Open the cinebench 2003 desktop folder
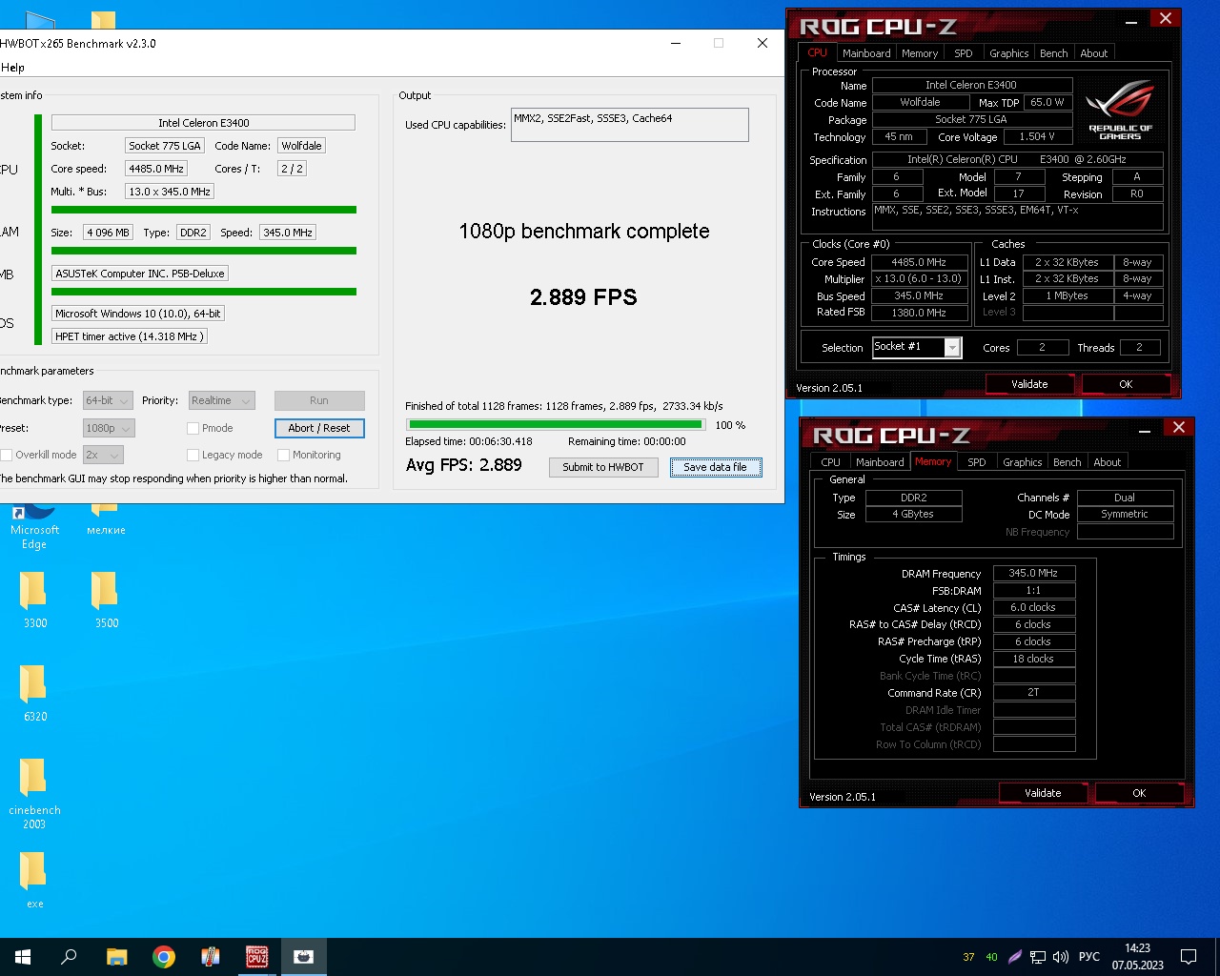The width and height of the screenshot is (1220, 976). pyautogui.click(x=34, y=793)
